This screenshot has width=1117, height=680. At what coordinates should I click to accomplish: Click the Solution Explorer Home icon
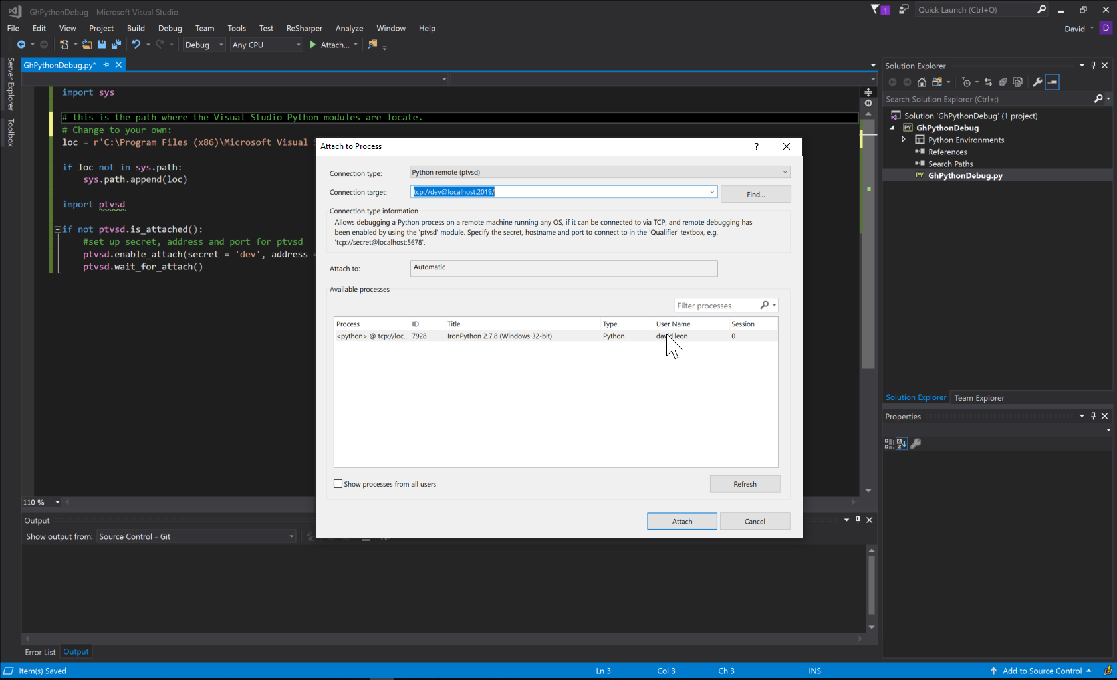(922, 82)
